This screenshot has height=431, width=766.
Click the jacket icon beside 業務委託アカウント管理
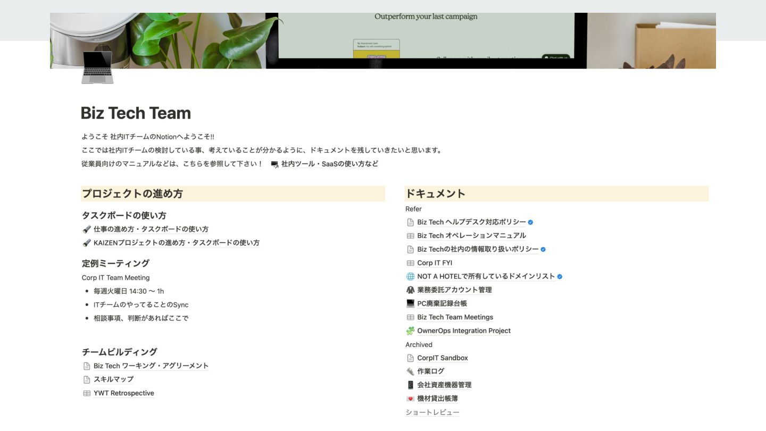410,290
